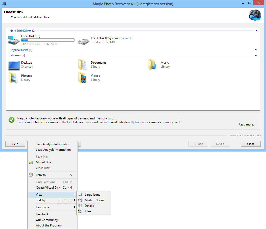Click the Next button
266x229 pixels.
click(220, 144)
